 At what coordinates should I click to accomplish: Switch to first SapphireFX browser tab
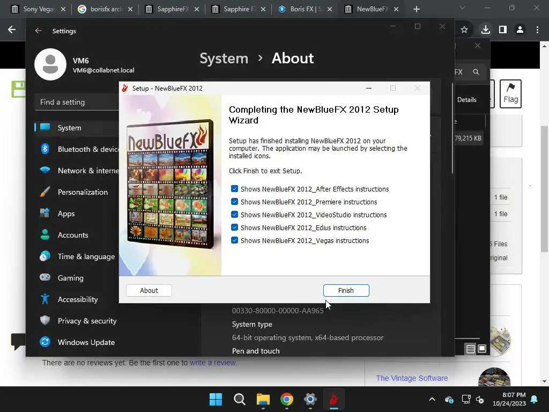[172, 9]
